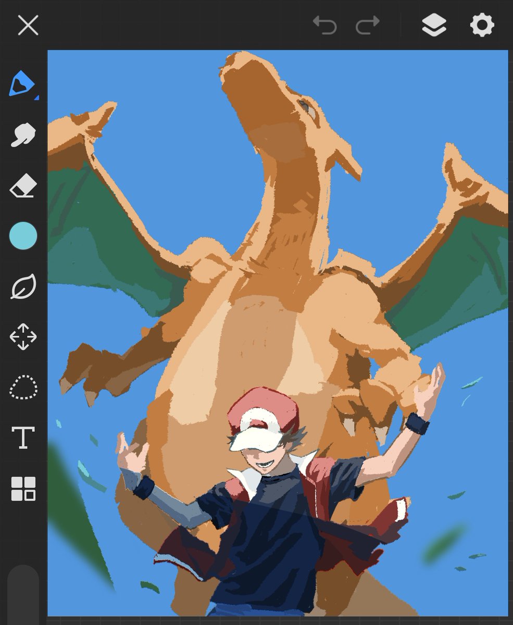Select the eraser tool

[x=23, y=186]
